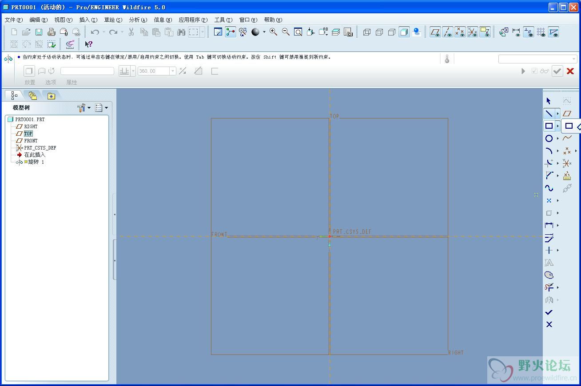Viewport: 581px width, 386px height.
Task: Click the Undo arrow icon
Action: click(95, 32)
